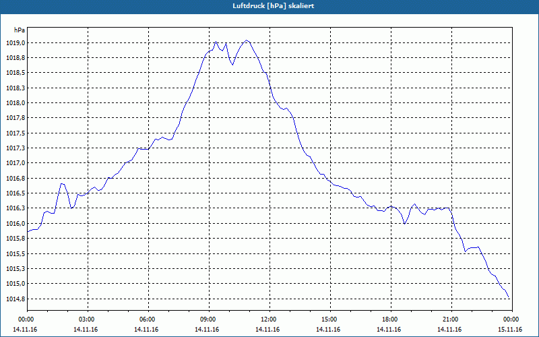The height and width of the screenshot is (337, 539).
Task: Click the 21:00 time label
Action: (x=451, y=319)
